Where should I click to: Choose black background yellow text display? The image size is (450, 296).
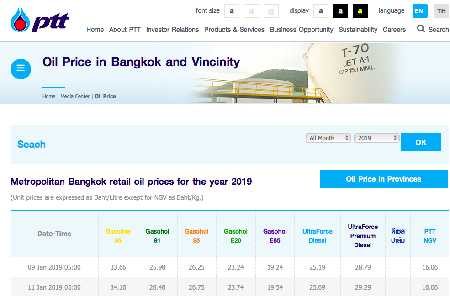pyautogui.click(x=360, y=11)
